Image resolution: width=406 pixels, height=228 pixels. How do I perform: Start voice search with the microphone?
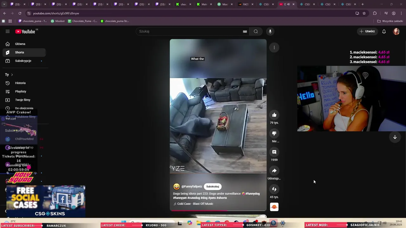270,31
